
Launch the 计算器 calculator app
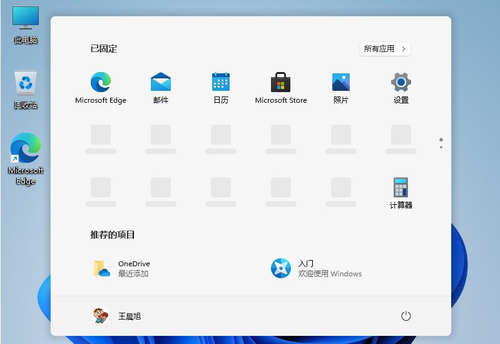tap(401, 193)
